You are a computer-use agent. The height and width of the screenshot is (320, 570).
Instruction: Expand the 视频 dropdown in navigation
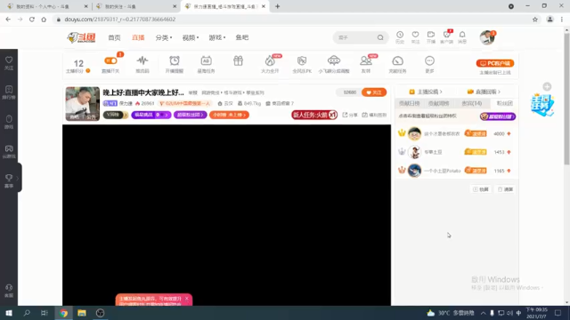click(x=190, y=37)
